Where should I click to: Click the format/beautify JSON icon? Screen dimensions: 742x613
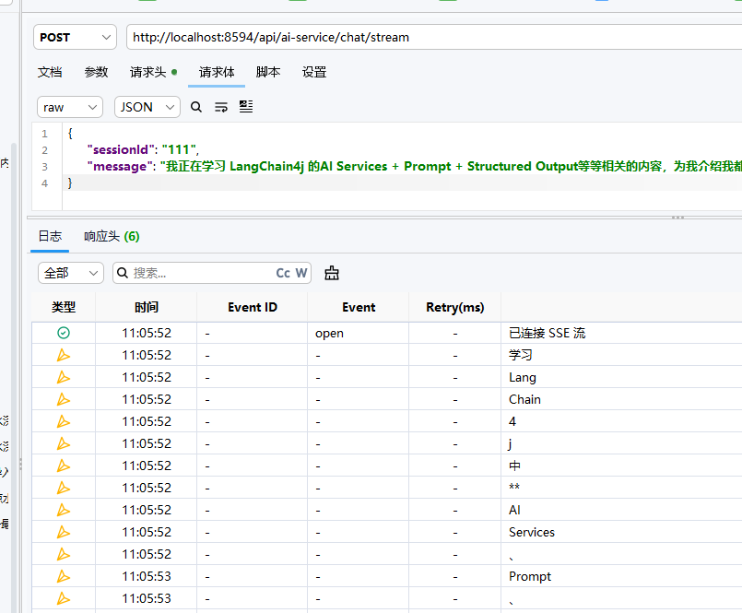coord(246,107)
